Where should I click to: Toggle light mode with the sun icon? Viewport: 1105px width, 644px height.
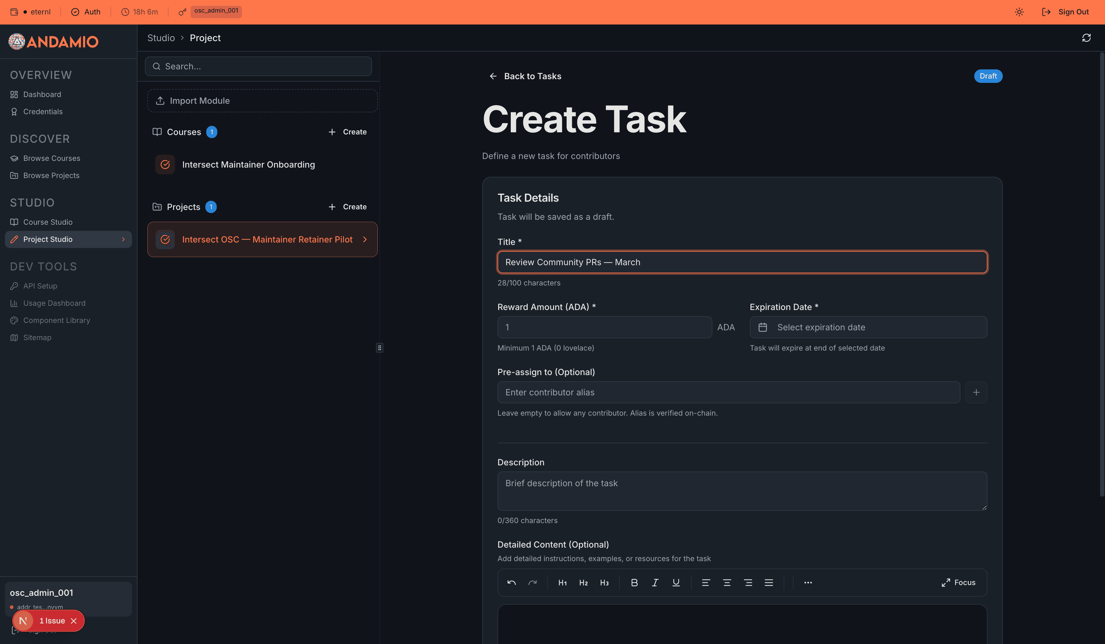1019,12
